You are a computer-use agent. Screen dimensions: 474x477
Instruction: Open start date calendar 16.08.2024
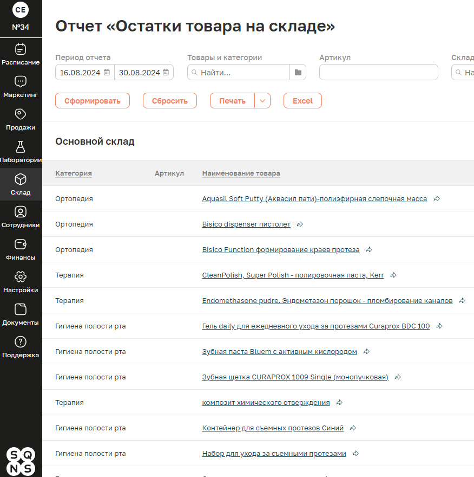pyautogui.click(x=107, y=72)
